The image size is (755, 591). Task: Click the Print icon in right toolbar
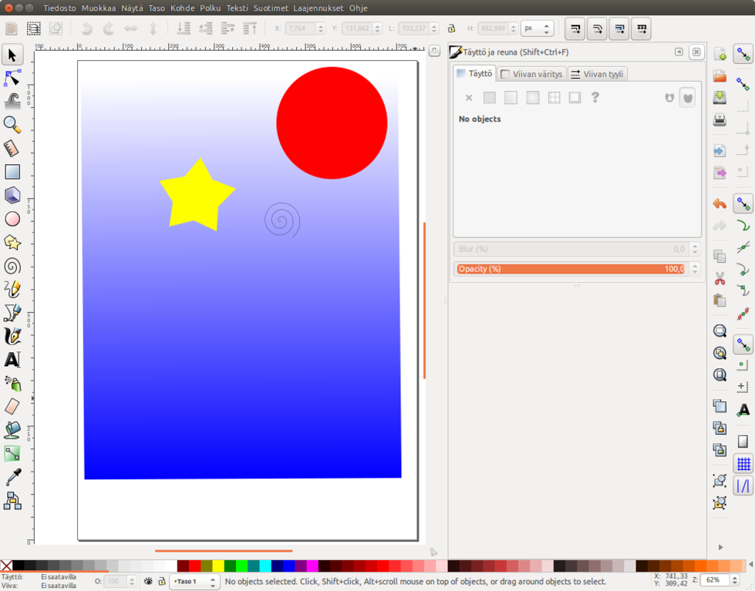pos(720,120)
